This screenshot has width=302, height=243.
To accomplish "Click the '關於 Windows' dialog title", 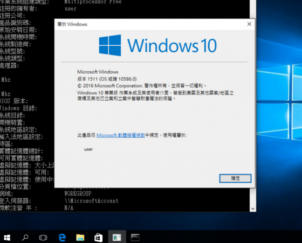I will (x=72, y=24).
